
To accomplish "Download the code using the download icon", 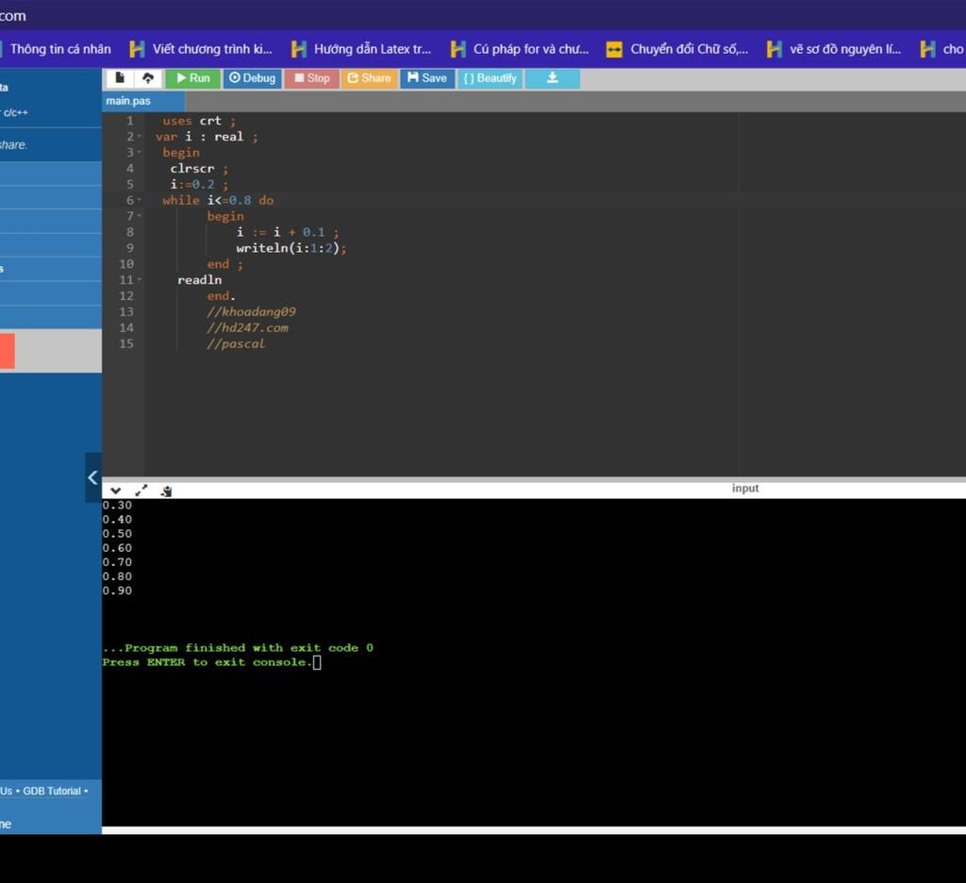I will click(553, 78).
